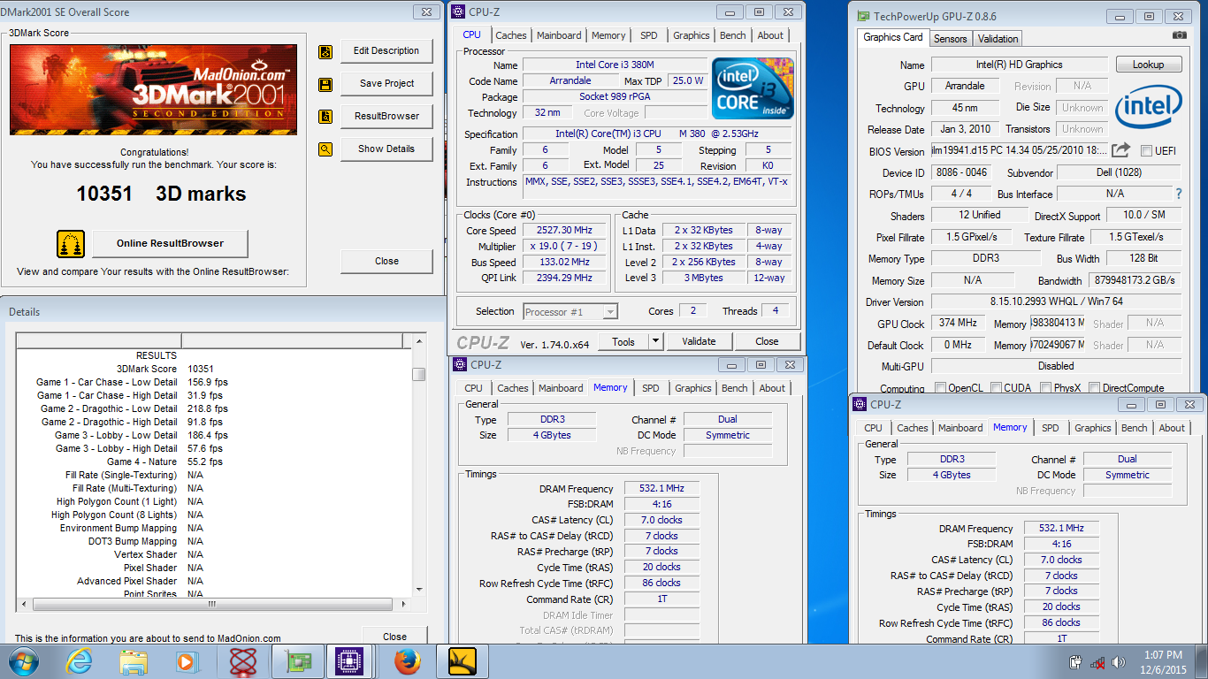Click the network tray icon
Image resolution: width=1208 pixels, height=679 pixels.
(x=1097, y=662)
